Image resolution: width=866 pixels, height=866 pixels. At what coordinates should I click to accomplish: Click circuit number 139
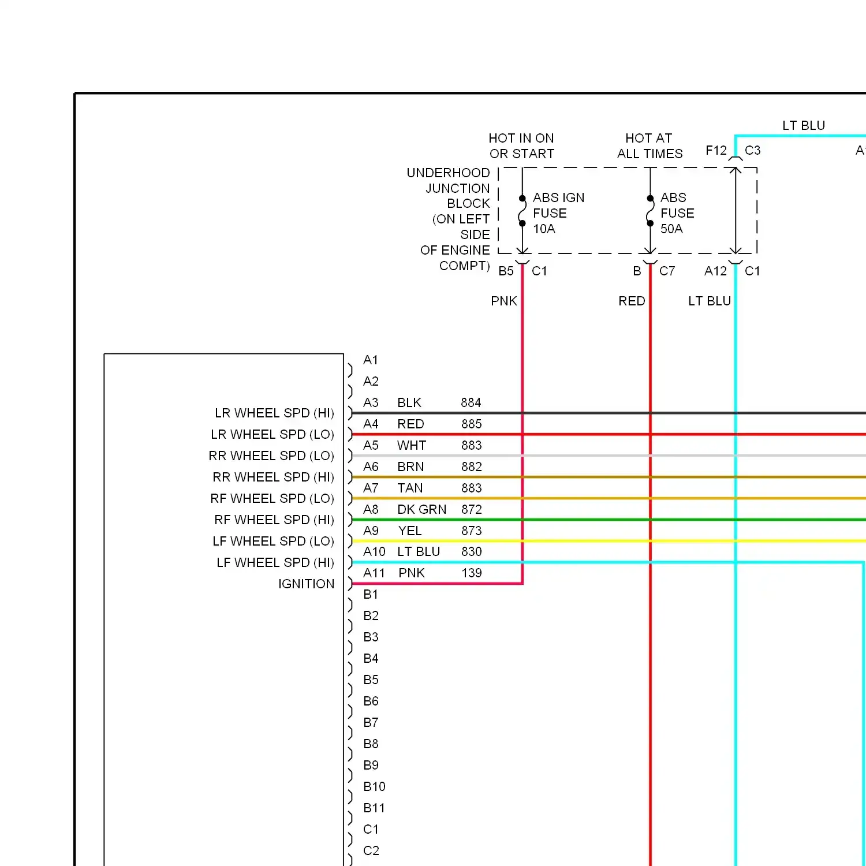pyautogui.click(x=472, y=573)
